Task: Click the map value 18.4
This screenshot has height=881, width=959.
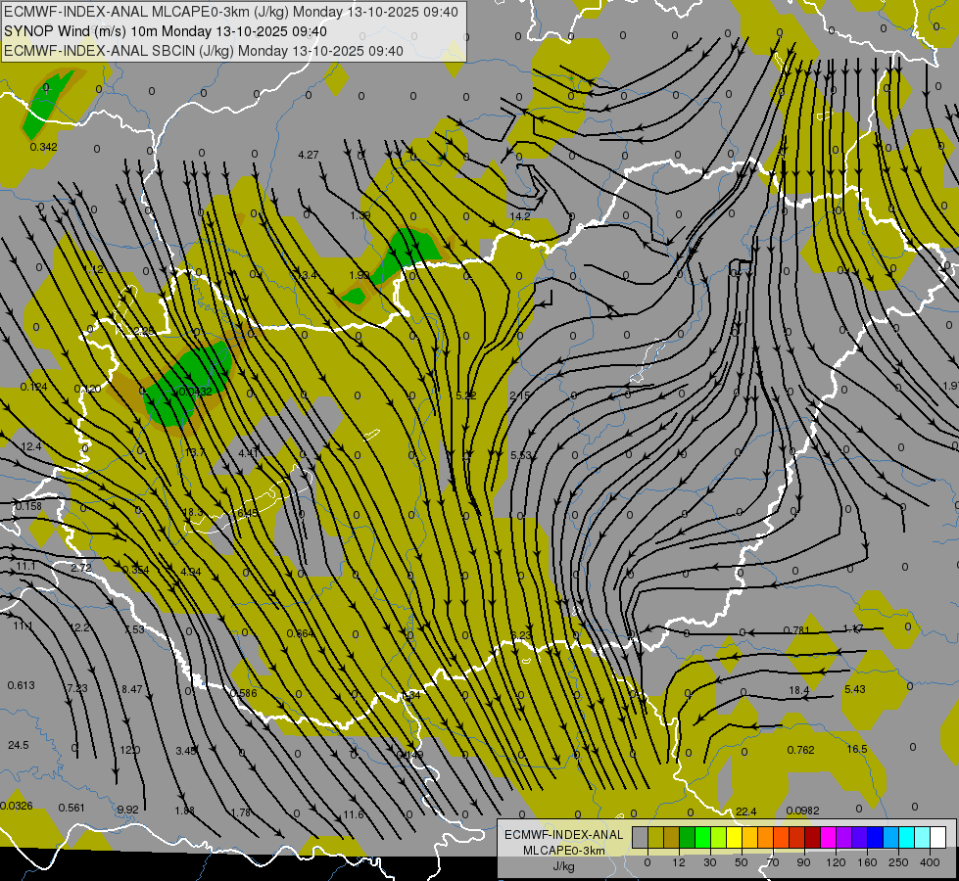Action: coord(798,690)
